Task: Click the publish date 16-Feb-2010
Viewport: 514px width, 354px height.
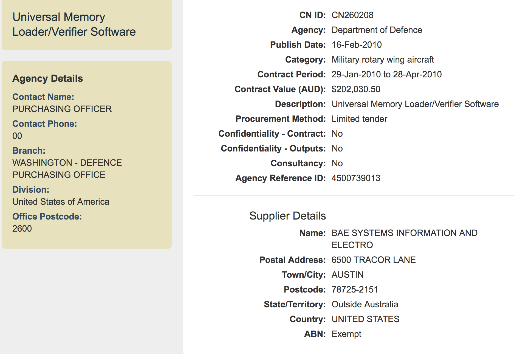Action: 357,45
